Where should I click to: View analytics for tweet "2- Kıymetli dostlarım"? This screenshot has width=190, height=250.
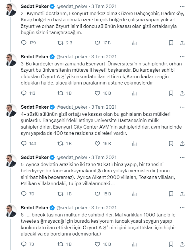(x=135, y=43)
